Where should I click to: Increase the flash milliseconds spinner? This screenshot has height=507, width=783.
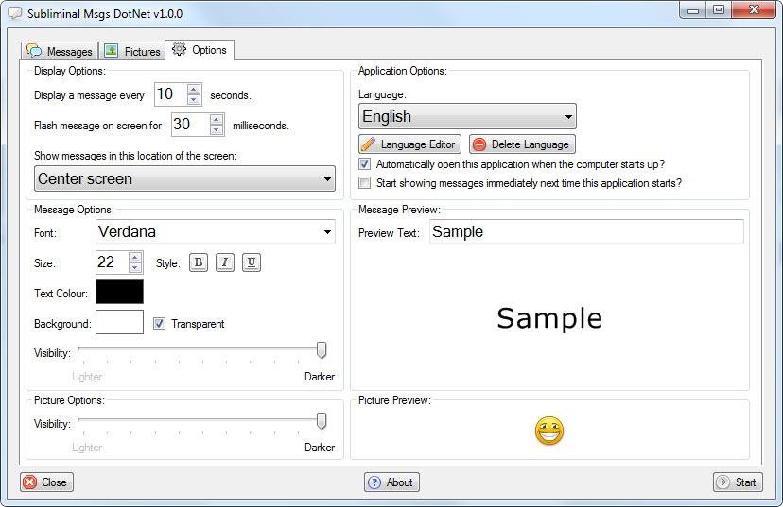[217, 119]
